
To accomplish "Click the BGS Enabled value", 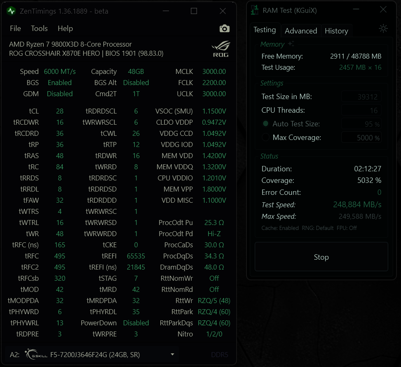I will point(60,83).
